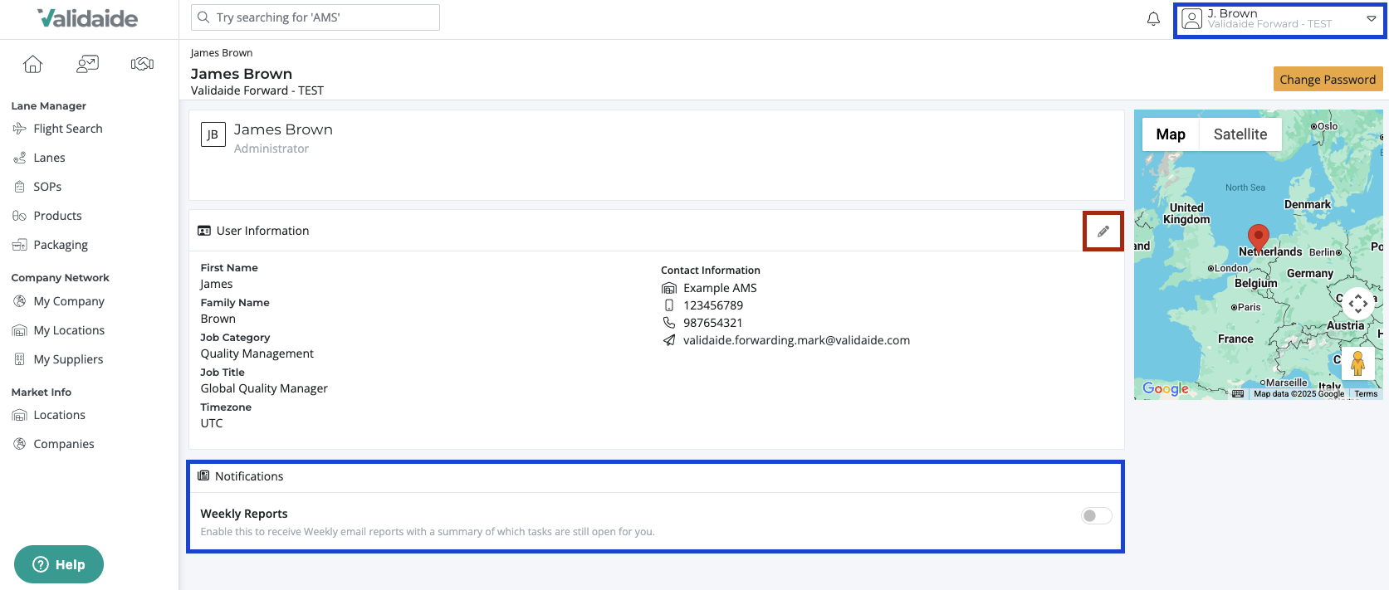Click the mobile number 123456789
1389x590 pixels.
713,305
